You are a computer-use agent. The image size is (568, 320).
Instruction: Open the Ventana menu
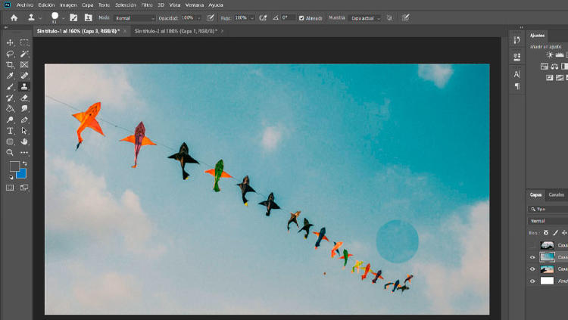[195, 5]
